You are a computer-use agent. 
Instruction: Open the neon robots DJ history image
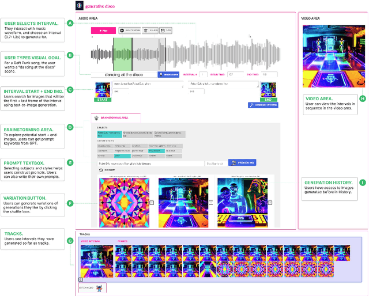[242, 203]
